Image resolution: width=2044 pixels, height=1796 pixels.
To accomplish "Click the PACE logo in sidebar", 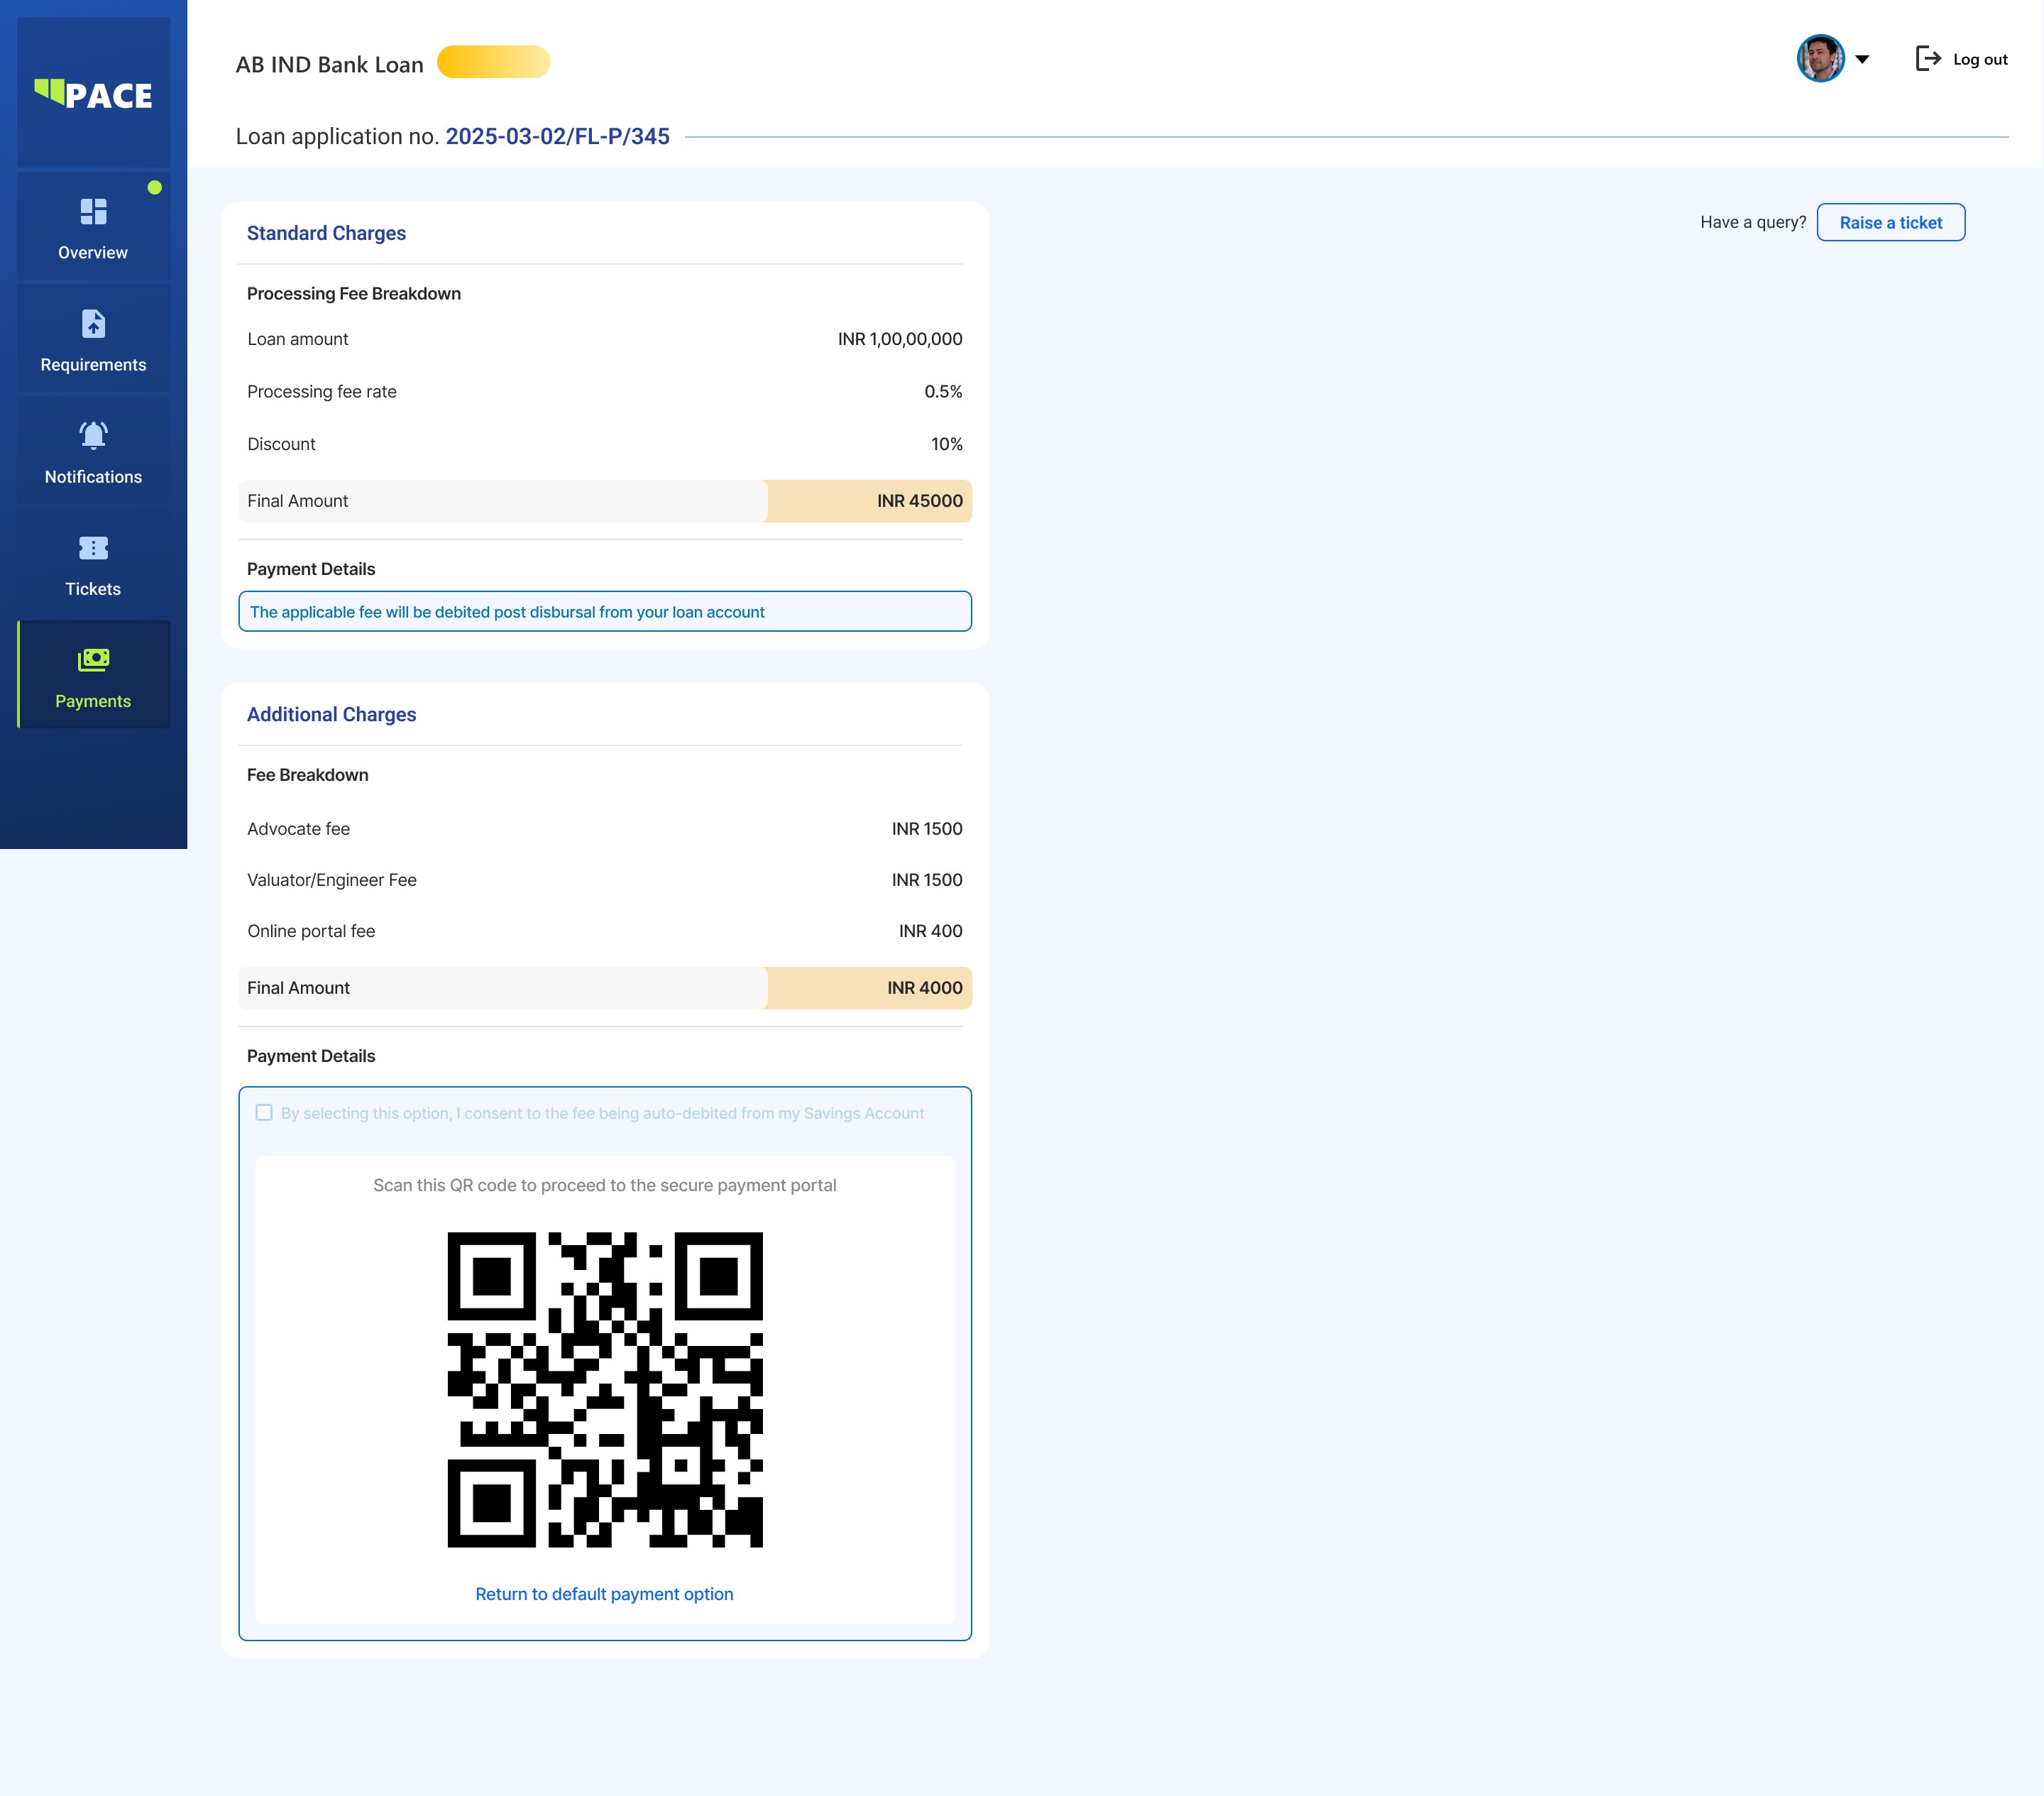I will [x=93, y=94].
